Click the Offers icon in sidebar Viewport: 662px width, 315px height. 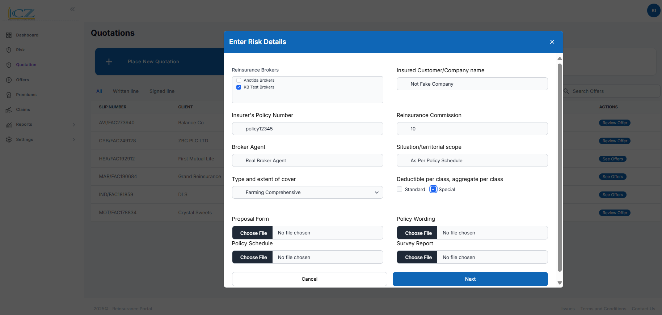pos(9,80)
